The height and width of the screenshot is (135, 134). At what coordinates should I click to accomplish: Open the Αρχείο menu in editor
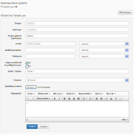pyautogui.click(x=31, y=94)
